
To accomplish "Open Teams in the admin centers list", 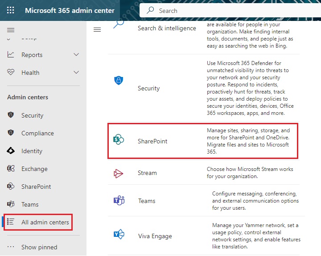I will (147, 201).
